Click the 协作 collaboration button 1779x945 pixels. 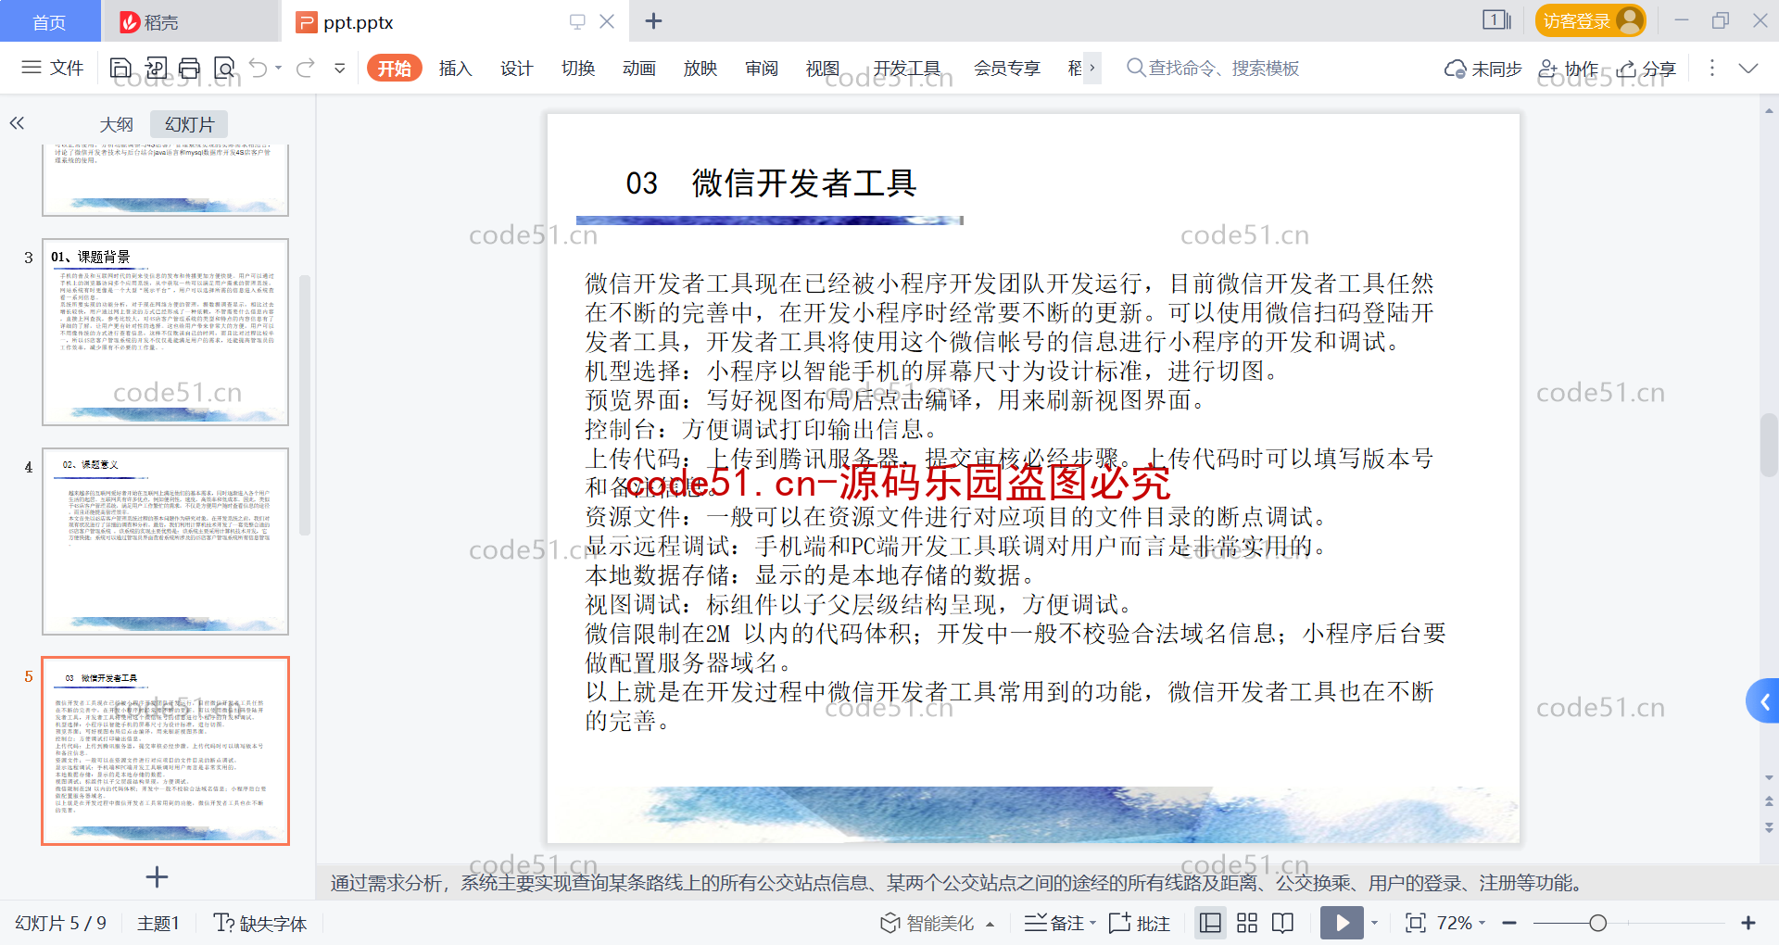[1568, 69]
